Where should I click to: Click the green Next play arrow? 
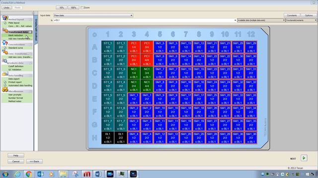(x=304, y=158)
